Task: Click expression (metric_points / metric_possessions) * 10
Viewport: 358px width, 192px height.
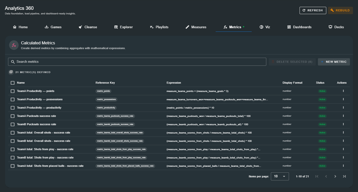Action: pos(190,108)
